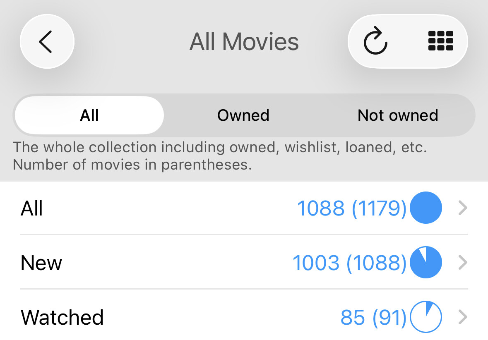Select the All segment filter
Viewport: 488px width, 340px height.
point(89,115)
